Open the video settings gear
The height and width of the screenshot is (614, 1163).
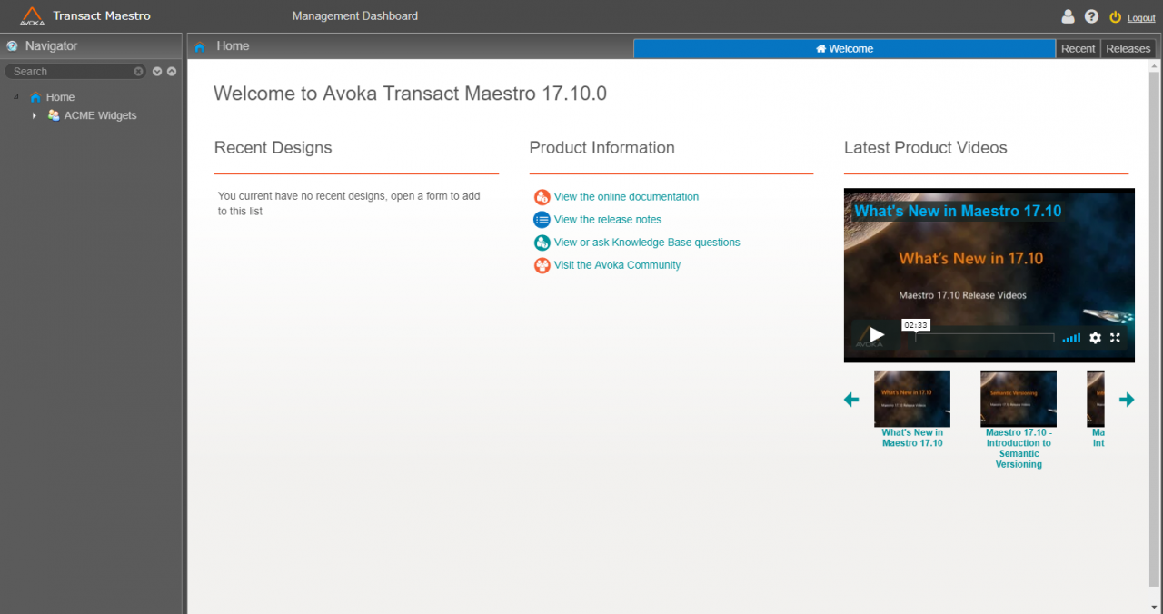[x=1095, y=337]
